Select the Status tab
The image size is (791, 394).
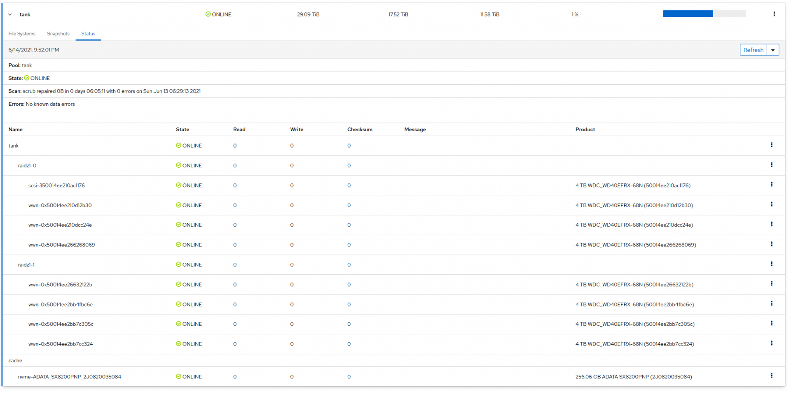(x=88, y=34)
